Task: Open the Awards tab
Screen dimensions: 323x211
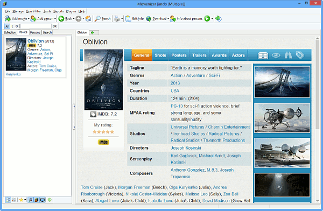Action: [219, 55]
